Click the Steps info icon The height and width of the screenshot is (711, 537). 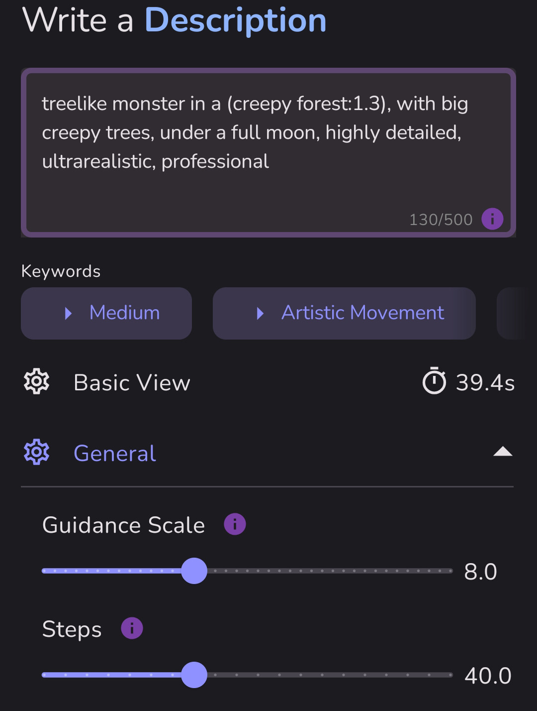(x=132, y=628)
